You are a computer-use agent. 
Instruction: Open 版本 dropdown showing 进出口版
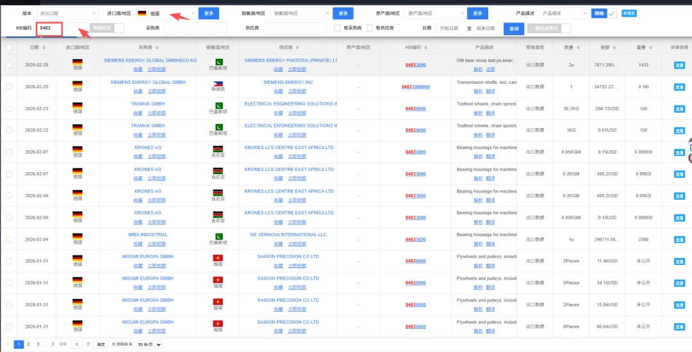(68, 13)
